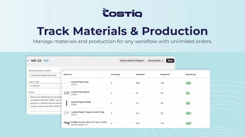Open the LumenTripod Leg thumbnail
Image resolution: width=245 pixels, height=137 pixels.
click(67, 83)
